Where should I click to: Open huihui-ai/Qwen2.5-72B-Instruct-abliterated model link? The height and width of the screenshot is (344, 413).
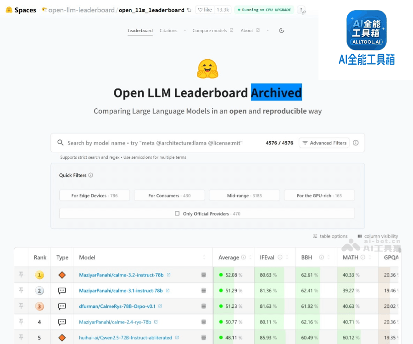pyautogui.click(x=125, y=338)
